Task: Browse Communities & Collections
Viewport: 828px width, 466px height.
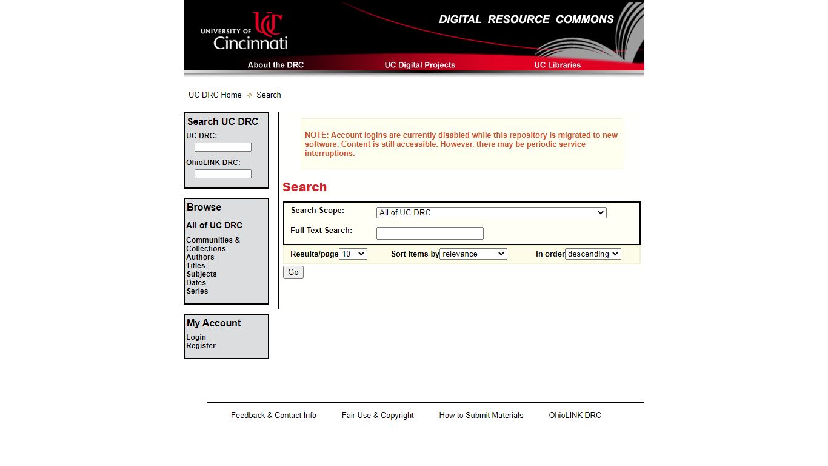Action: pyautogui.click(x=213, y=245)
